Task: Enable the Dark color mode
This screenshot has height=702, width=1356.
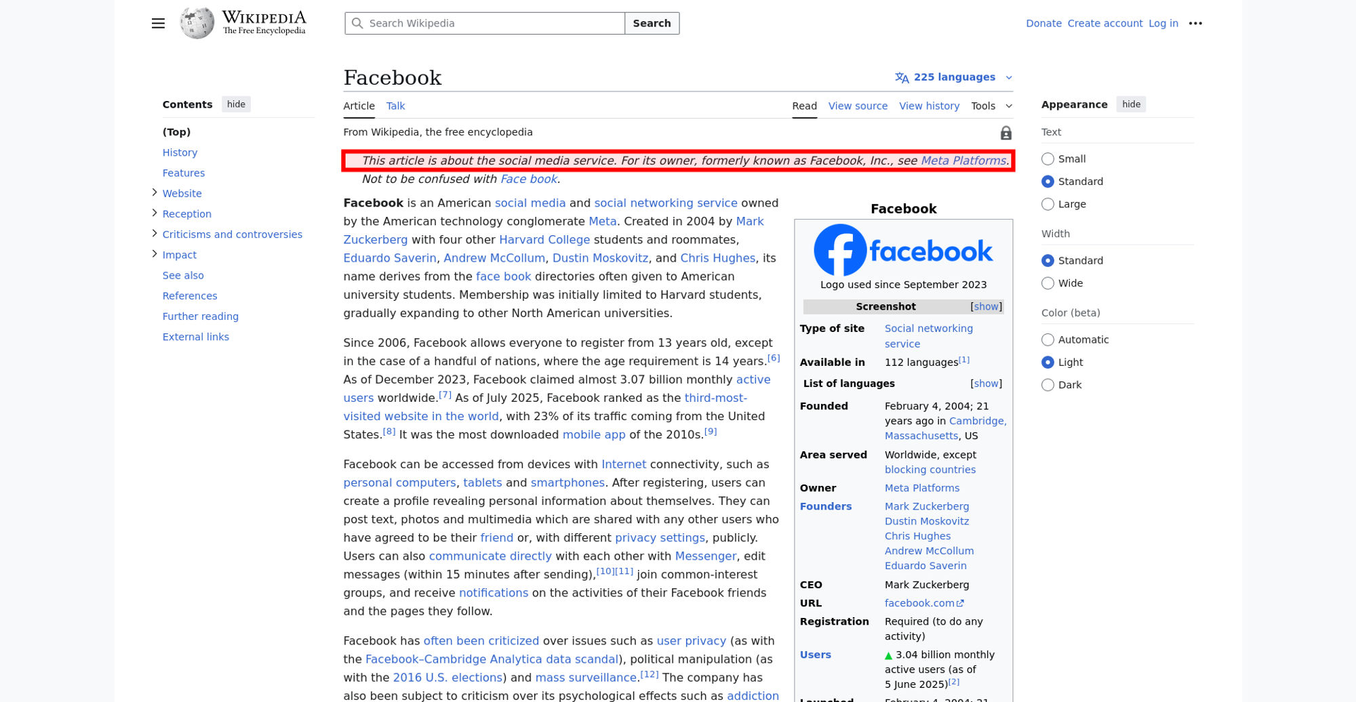Action: tap(1048, 385)
